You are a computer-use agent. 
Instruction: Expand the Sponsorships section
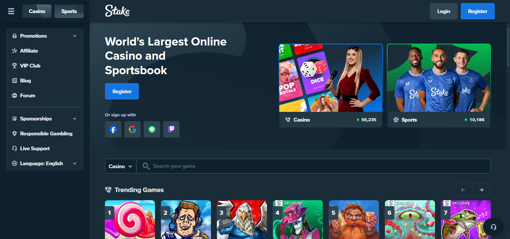[x=45, y=119]
